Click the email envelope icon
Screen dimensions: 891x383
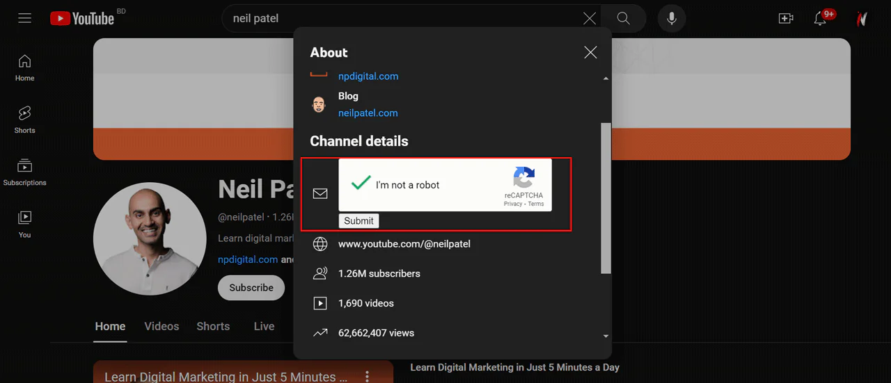coord(320,193)
